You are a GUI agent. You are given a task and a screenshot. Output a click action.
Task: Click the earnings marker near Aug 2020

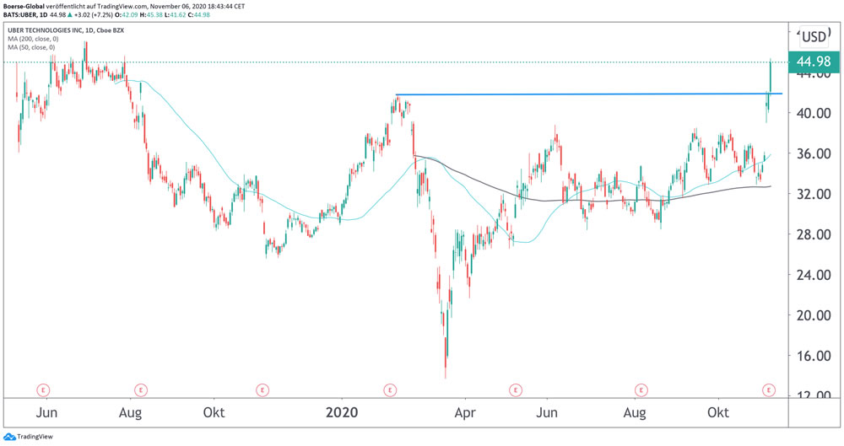coord(641,390)
